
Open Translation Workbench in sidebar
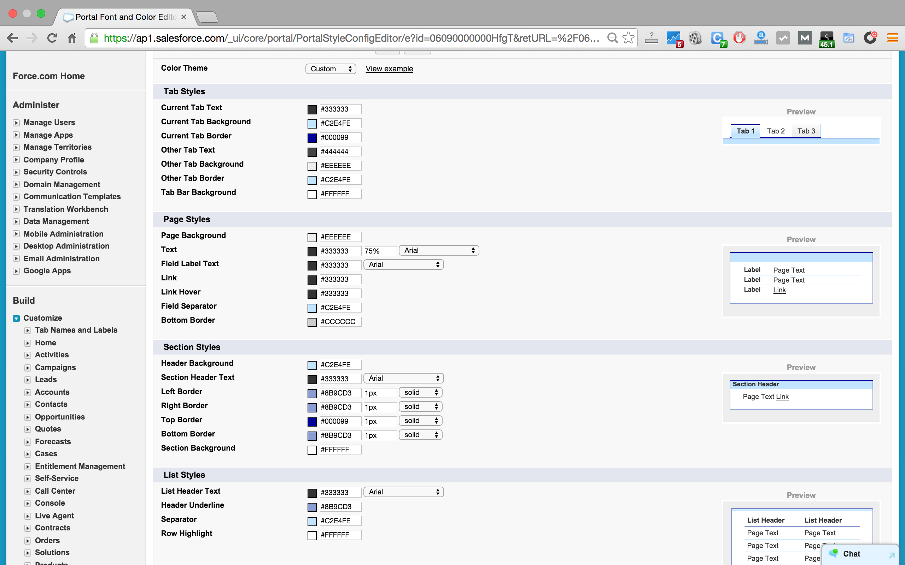[66, 209]
